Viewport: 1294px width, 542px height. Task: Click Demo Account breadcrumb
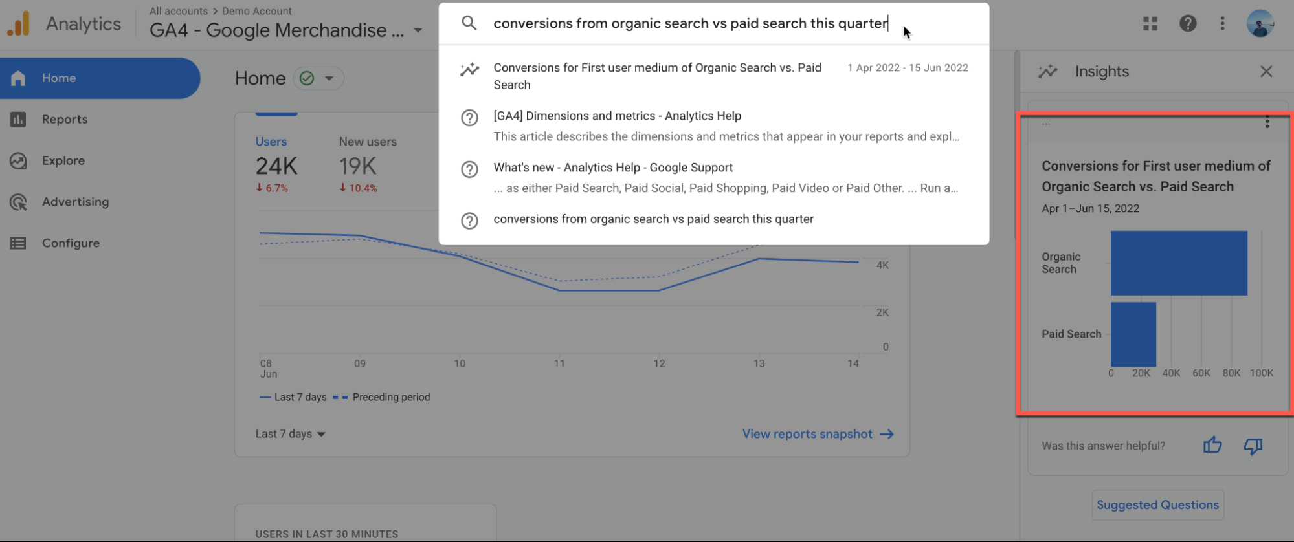coord(256,11)
